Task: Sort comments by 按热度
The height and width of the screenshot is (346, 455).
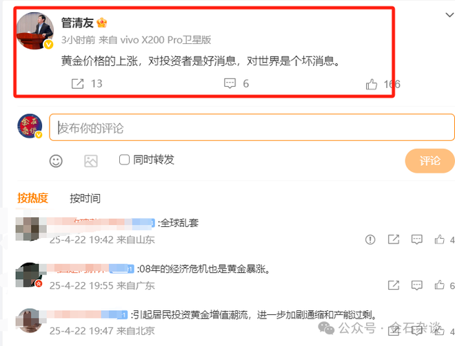Action: click(32, 198)
